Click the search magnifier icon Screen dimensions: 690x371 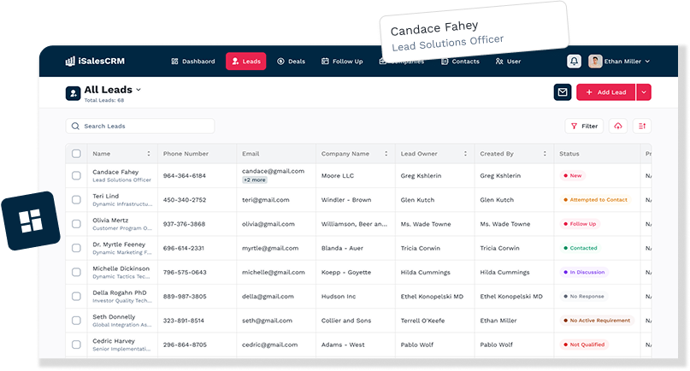point(75,126)
